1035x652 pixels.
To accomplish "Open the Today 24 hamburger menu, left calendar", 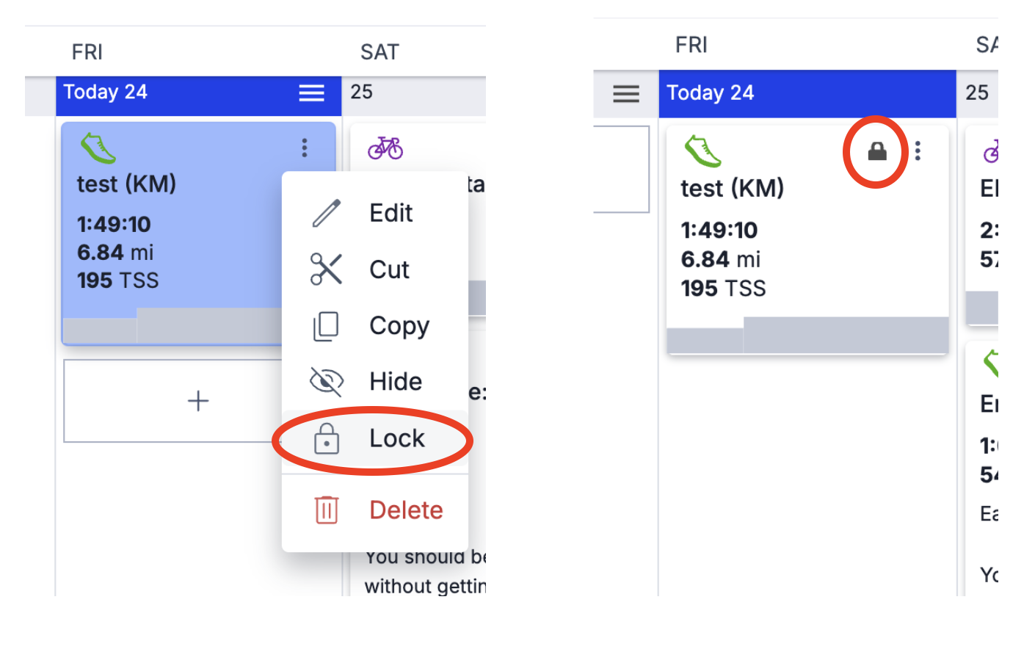I will click(x=311, y=93).
